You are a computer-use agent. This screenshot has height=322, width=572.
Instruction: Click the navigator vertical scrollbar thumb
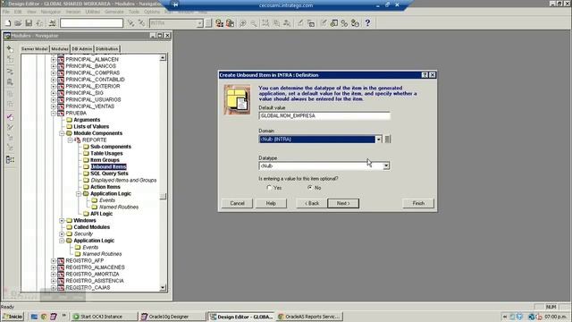click(163, 197)
